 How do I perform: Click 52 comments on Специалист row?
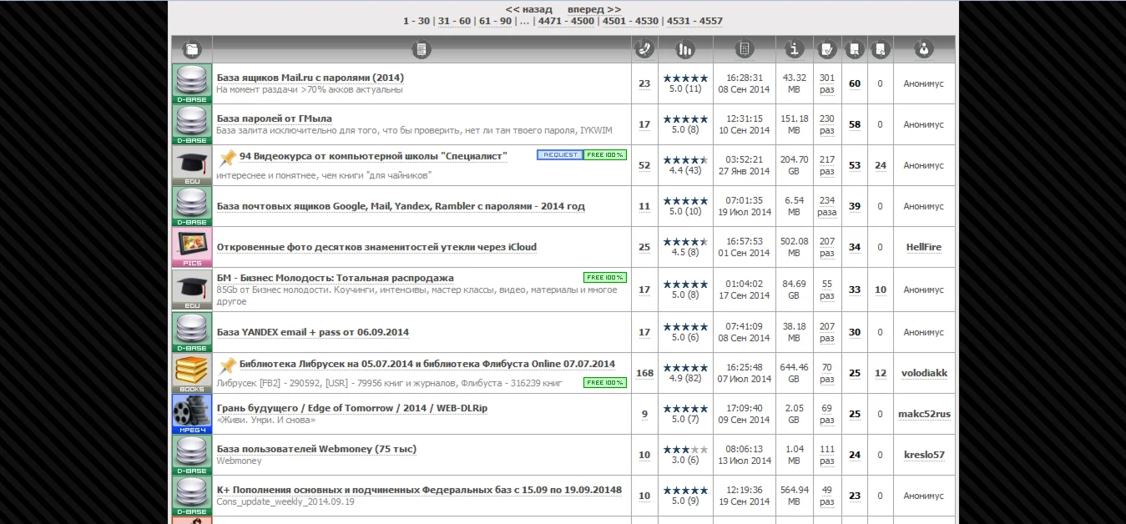644,166
